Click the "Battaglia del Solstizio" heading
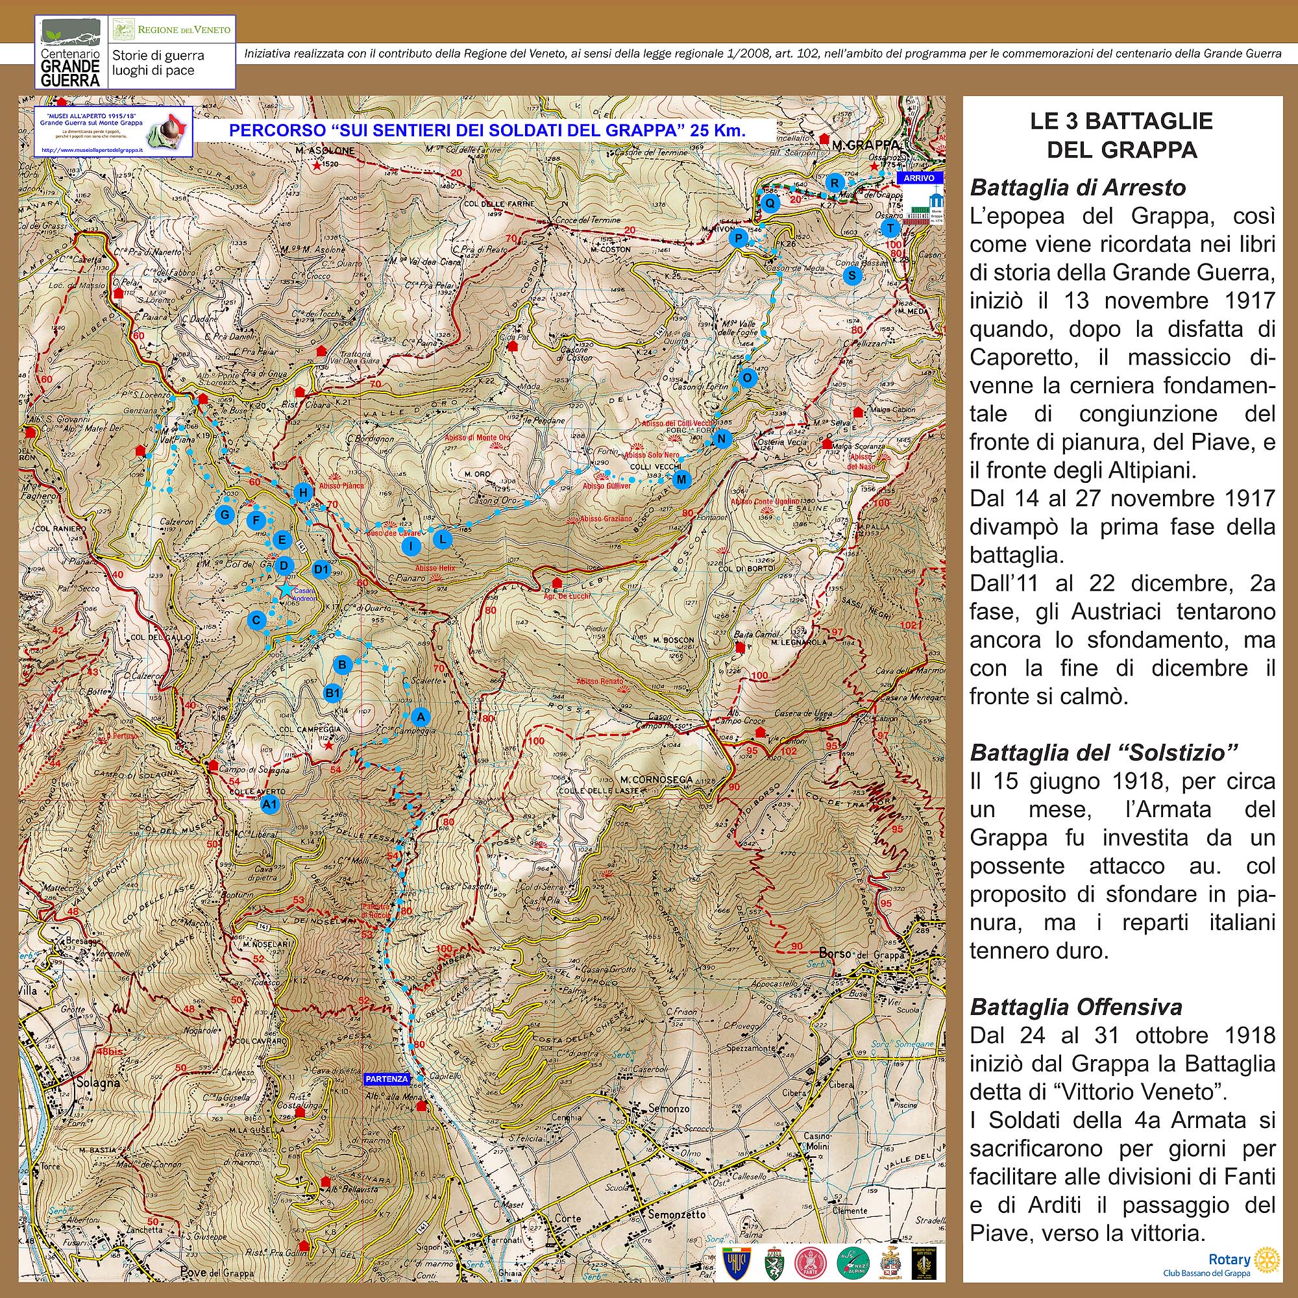 coord(1104,753)
